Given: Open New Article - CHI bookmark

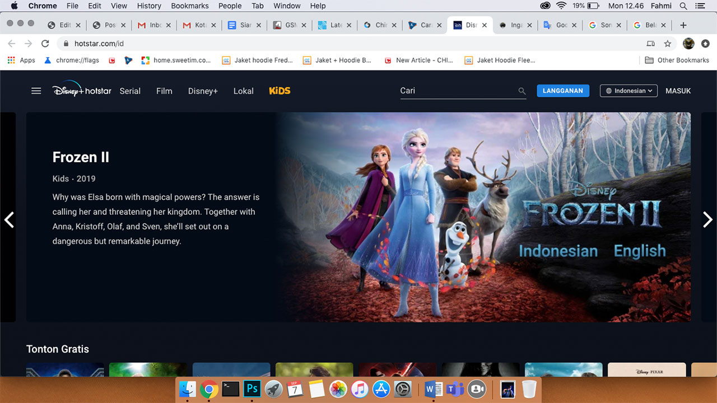Looking at the screenshot, I should [x=418, y=60].
